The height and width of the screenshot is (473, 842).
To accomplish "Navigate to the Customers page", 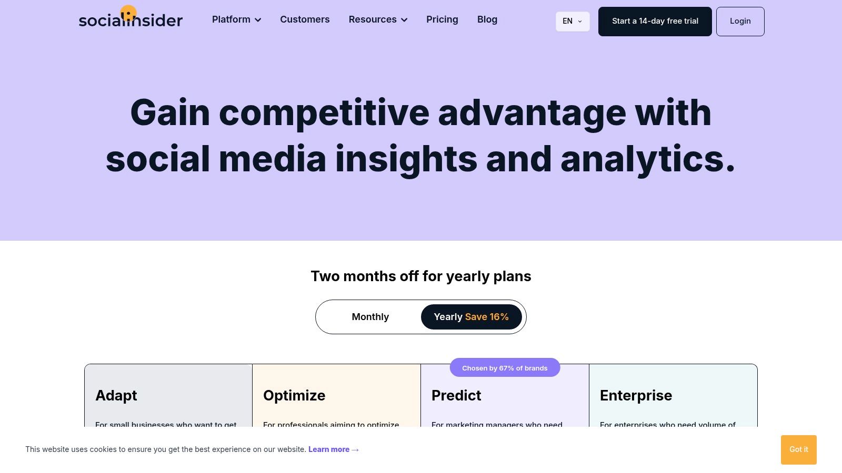I will point(305,19).
